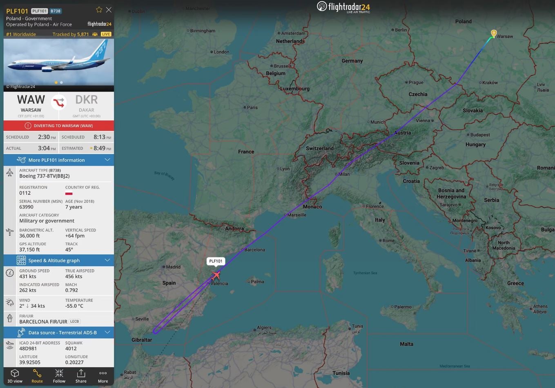Select the registration value 0112
This screenshot has width=555, height=388.
(25, 193)
